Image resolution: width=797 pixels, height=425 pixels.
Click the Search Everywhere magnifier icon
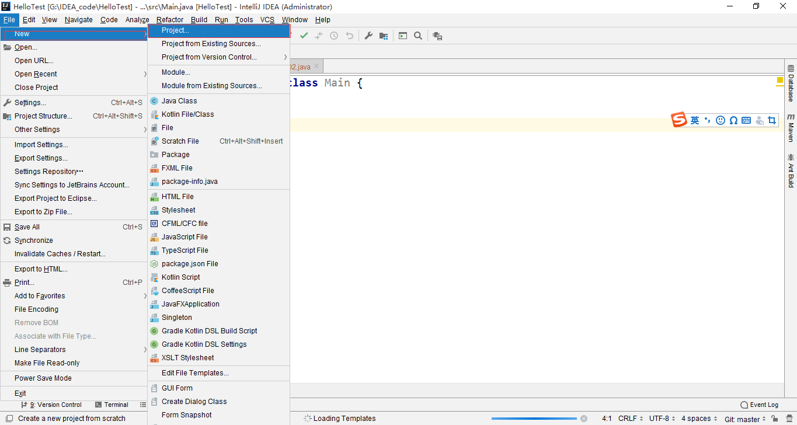[418, 36]
